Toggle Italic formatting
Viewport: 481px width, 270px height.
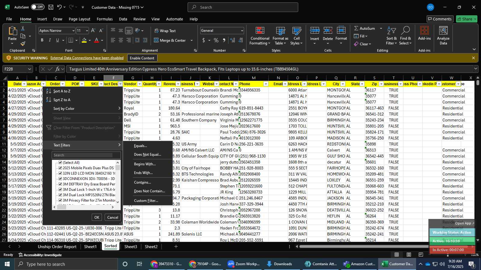point(50,40)
